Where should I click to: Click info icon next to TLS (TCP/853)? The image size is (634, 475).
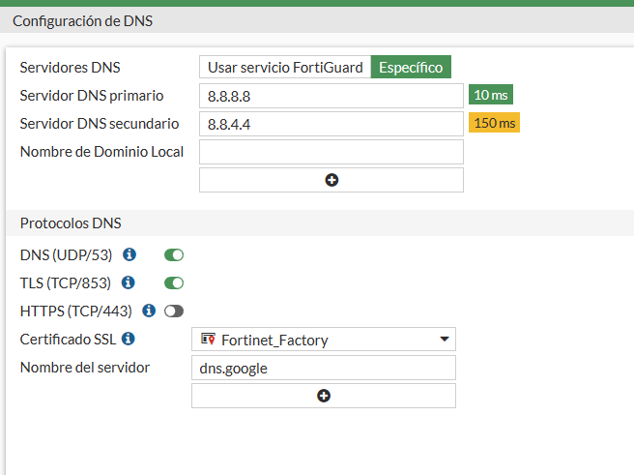(x=129, y=283)
